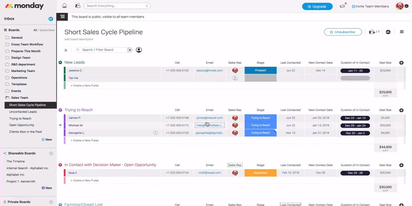Open the board options menu icon

[402, 32]
